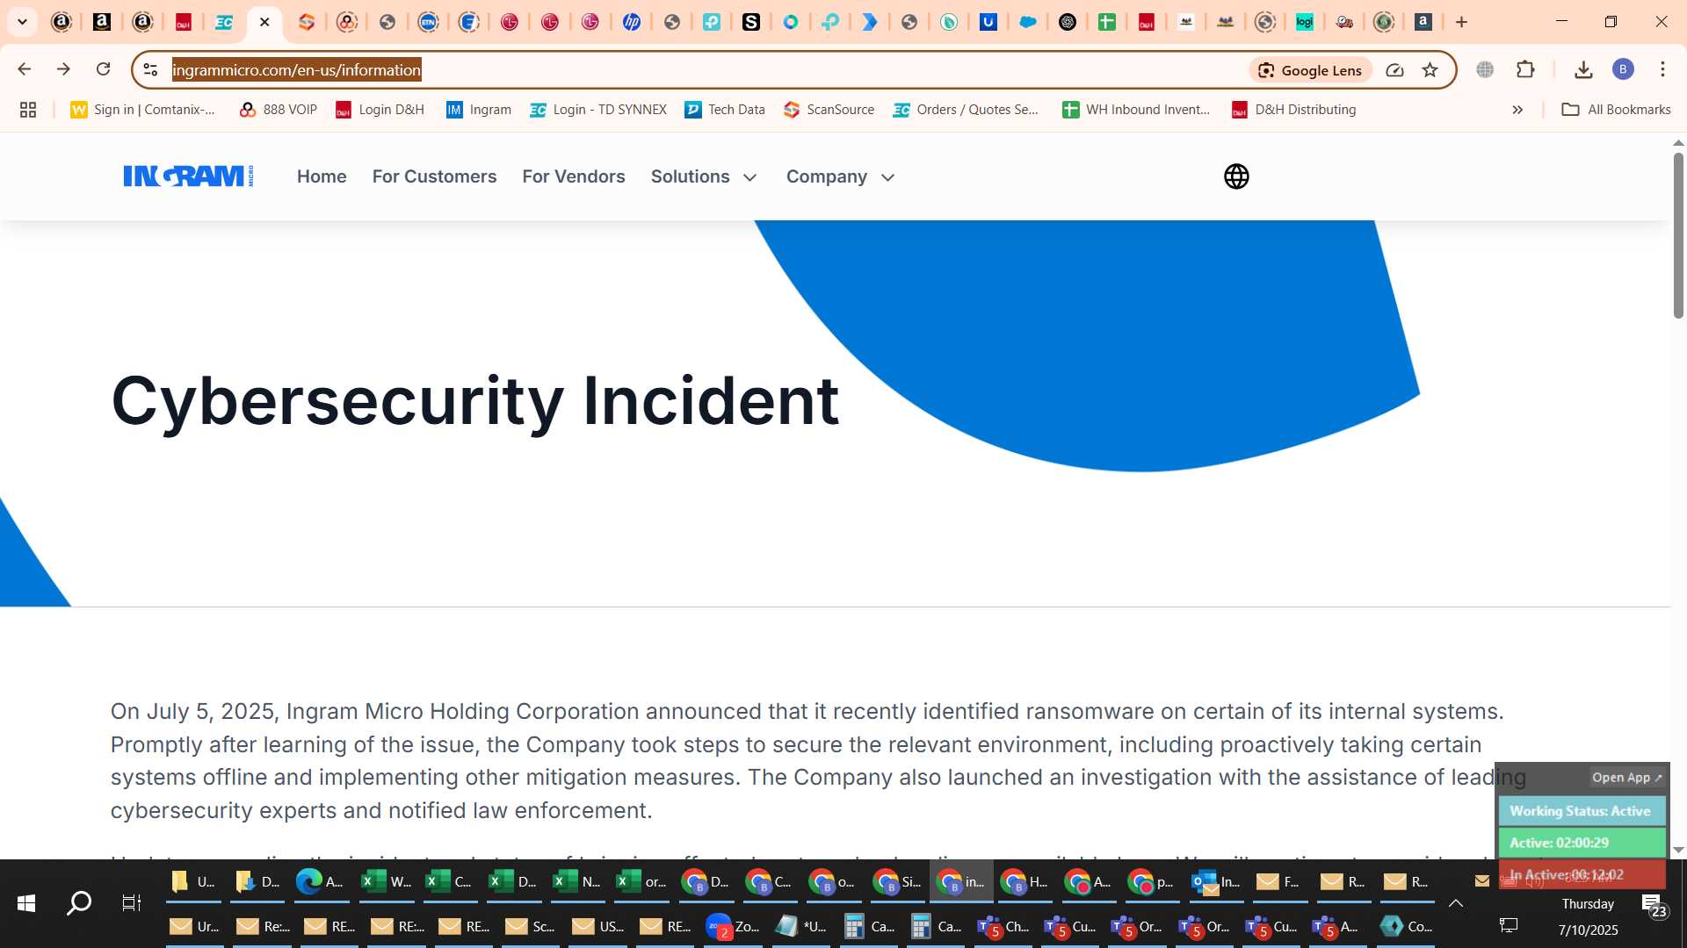1687x948 pixels.
Task: Go to the Home navigation link
Action: (322, 176)
